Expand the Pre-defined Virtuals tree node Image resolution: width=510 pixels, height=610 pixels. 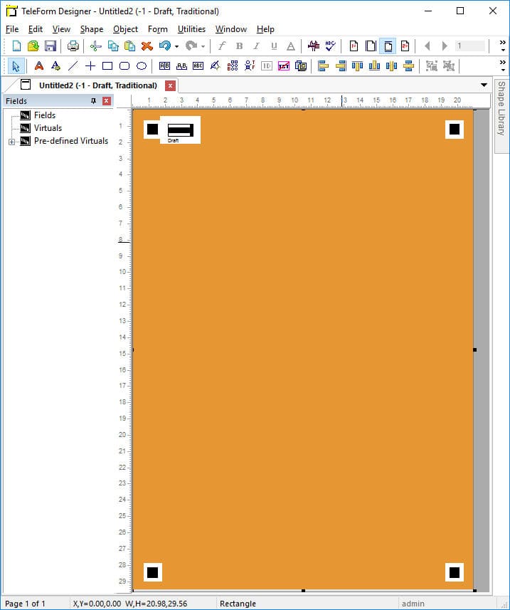pyautogui.click(x=11, y=142)
